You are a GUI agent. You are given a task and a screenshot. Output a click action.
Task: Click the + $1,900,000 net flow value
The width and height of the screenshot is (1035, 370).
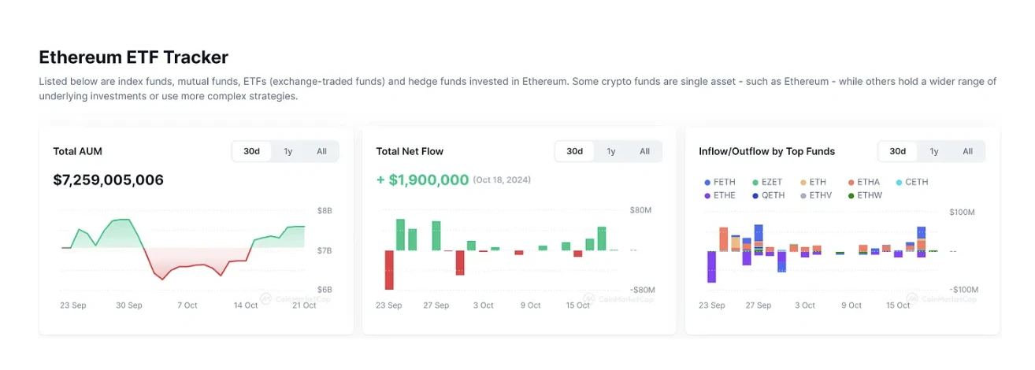[x=422, y=180]
